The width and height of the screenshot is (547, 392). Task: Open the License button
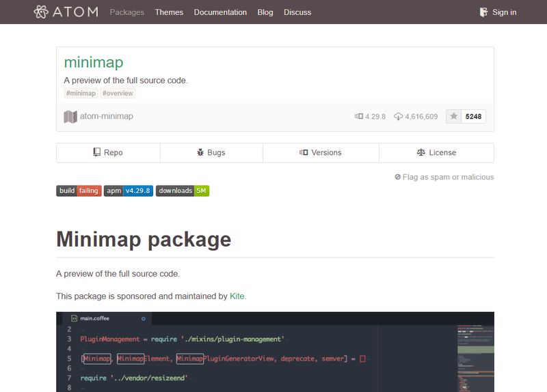coord(436,152)
